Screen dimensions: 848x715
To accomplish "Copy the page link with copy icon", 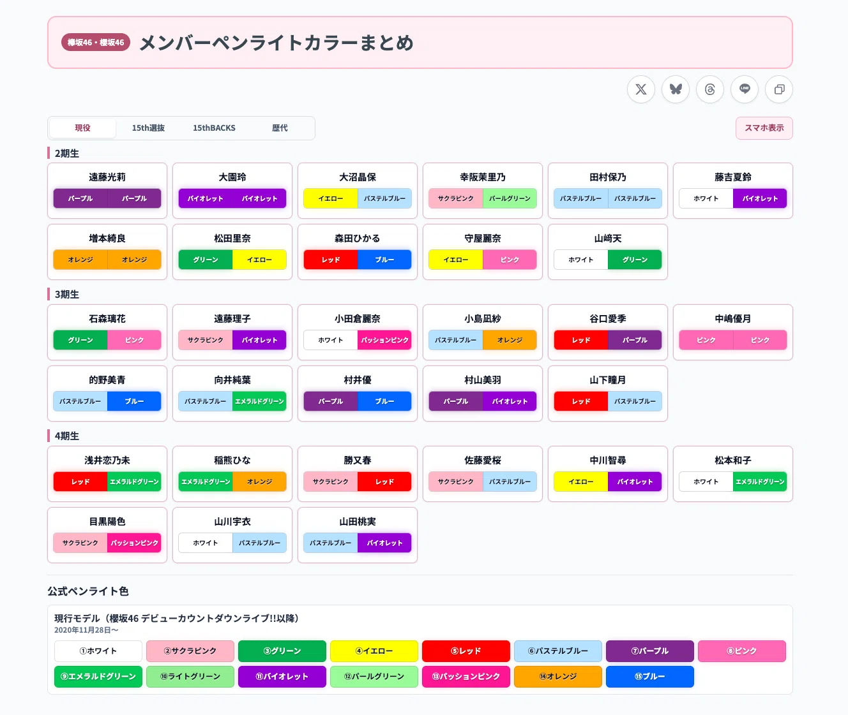I will pos(779,89).
